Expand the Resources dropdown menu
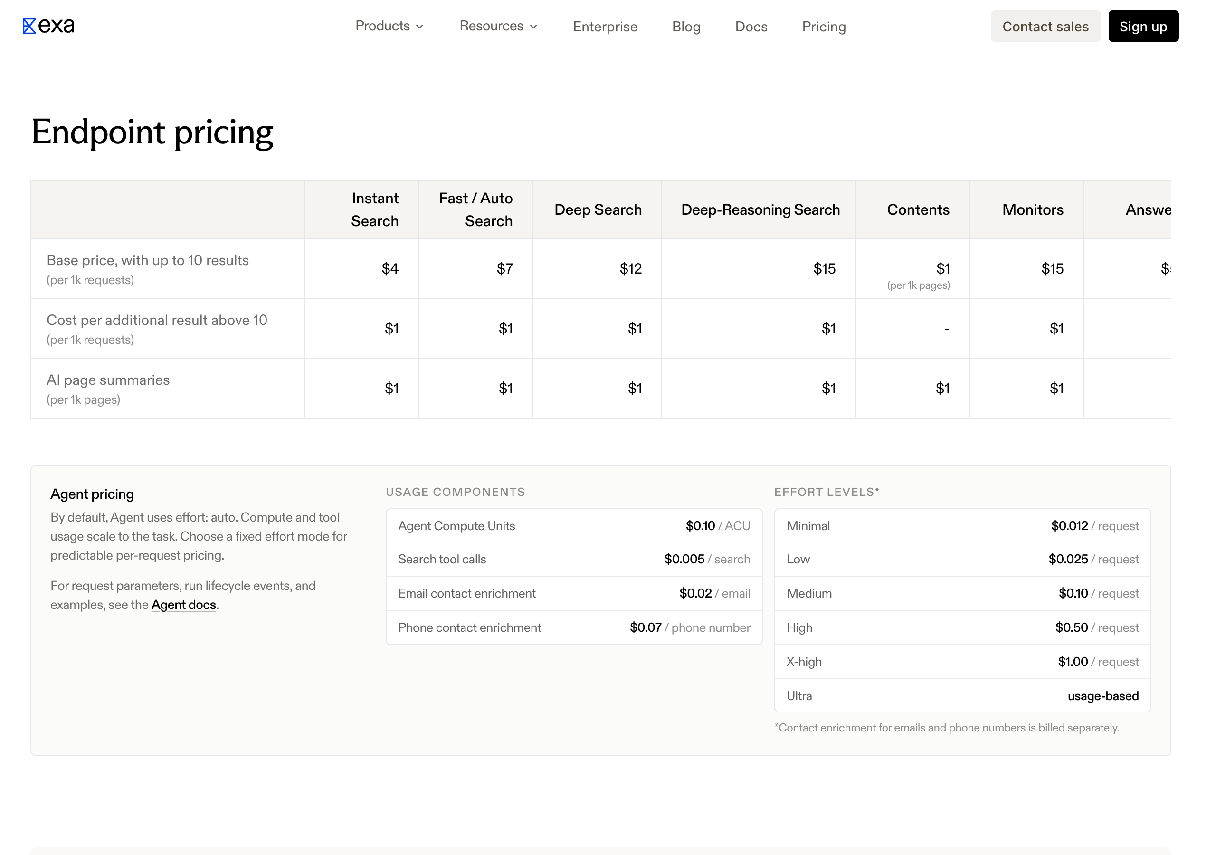The width and height of the screenshot is (1216, 855). pos(498,26)
